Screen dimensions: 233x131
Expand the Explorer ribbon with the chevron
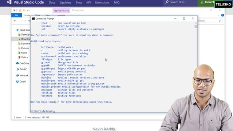[x=218, y=15]
